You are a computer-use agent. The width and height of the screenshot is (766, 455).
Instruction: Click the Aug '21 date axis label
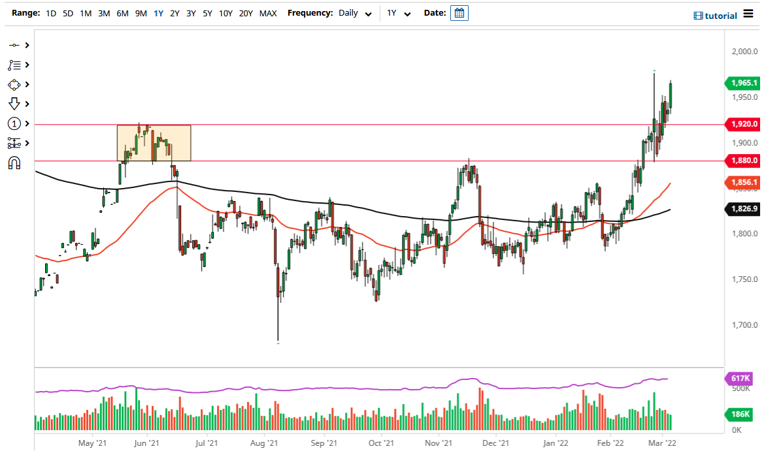264,443
